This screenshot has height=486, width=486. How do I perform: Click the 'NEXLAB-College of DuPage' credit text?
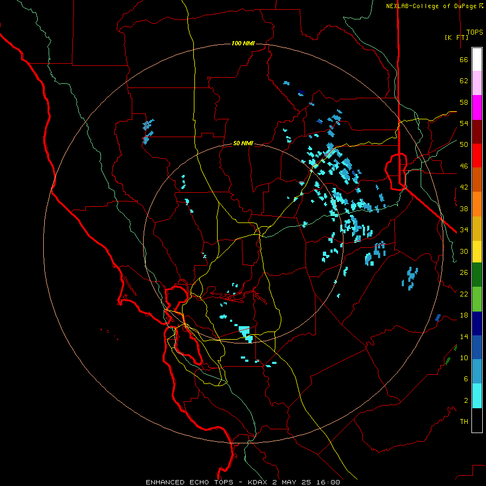coord(432,6)
